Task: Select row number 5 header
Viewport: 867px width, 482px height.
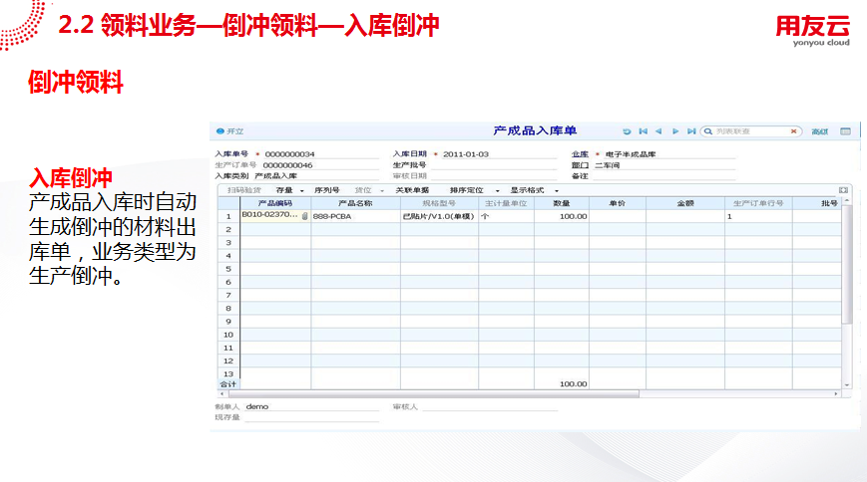Action: [x=228, y=269]
